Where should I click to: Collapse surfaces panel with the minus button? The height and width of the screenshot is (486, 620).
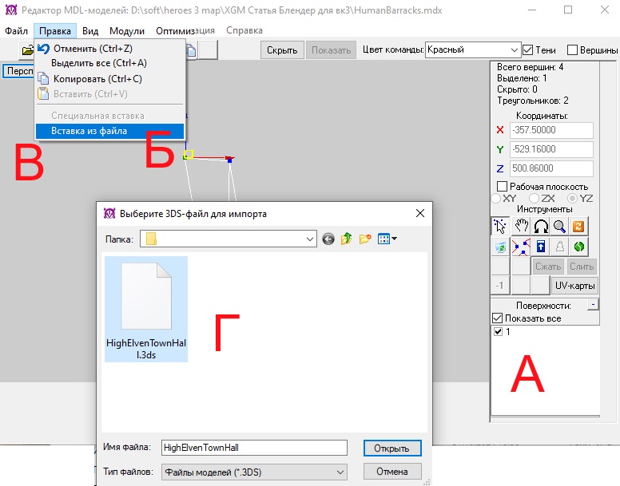pyautogui.click(x=593, y=305)
